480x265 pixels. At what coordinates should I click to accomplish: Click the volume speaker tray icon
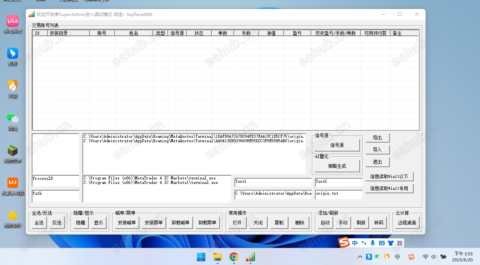point(434,257)
